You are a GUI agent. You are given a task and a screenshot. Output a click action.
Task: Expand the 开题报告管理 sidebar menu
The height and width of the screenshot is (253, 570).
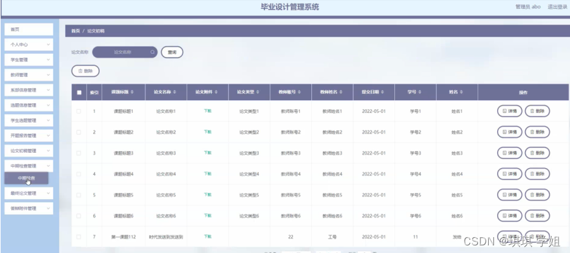(29, 136)
